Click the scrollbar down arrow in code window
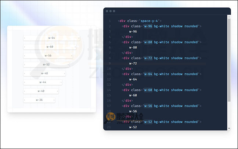This screenshot has width=238, height=149. 229,128
